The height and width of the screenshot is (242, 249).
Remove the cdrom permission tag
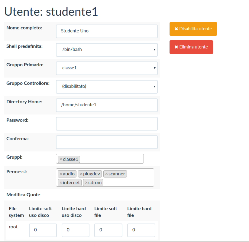[x=86, y=183]
